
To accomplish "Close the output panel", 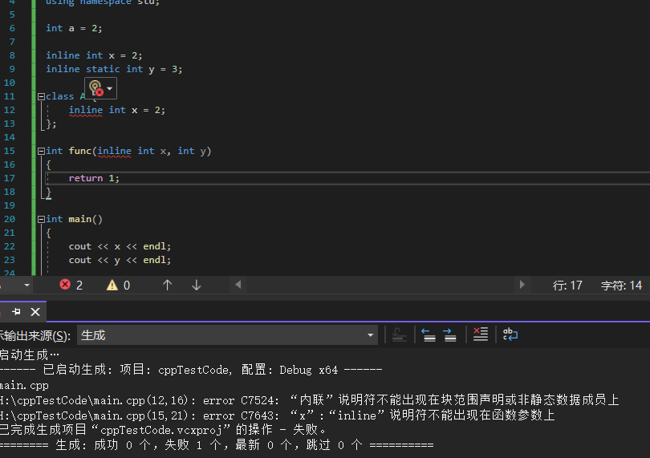I will (35, 311).
